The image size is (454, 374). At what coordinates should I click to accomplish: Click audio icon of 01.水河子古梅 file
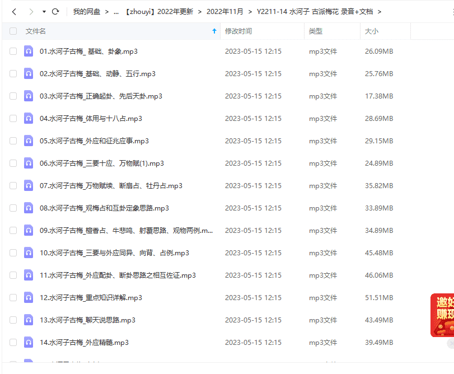(x=29, y=52)
